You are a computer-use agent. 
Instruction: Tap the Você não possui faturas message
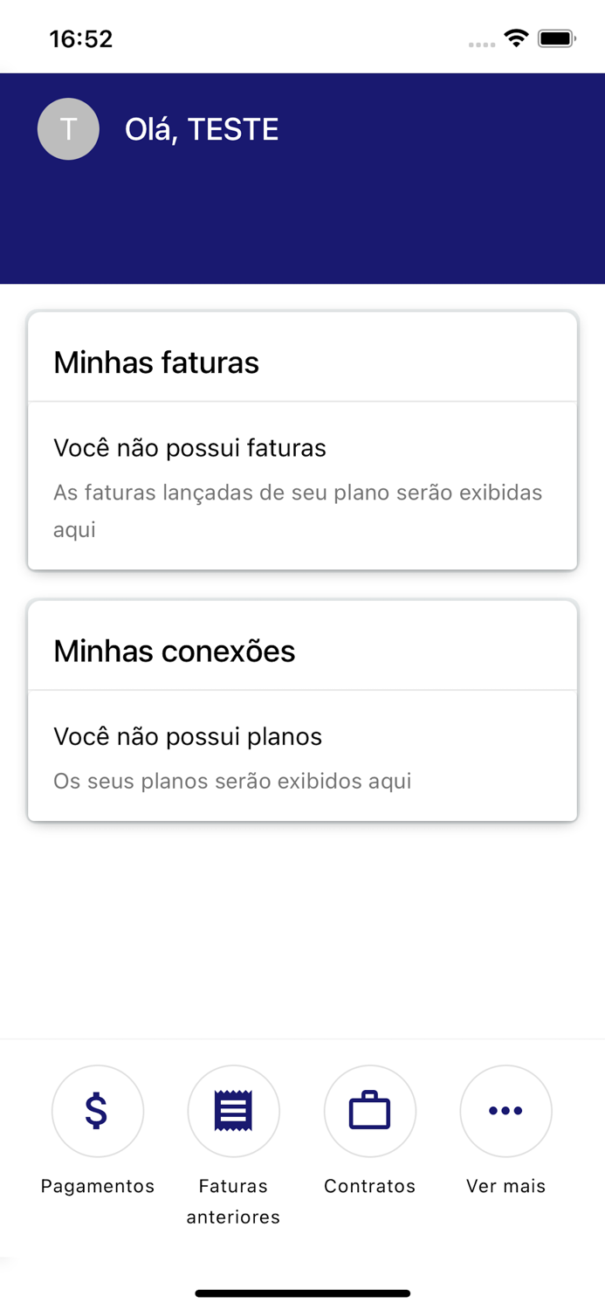click(189, 448)
